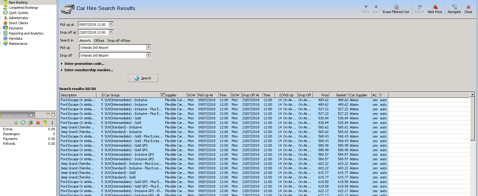The width and height of the screenshot is (478, 196).
Task: Select the Payments row in Booking contents
Action: pos(28,139)
